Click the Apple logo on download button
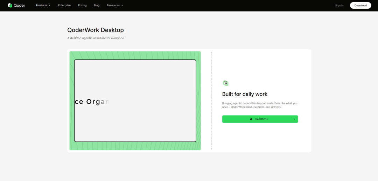 (251, 119)
